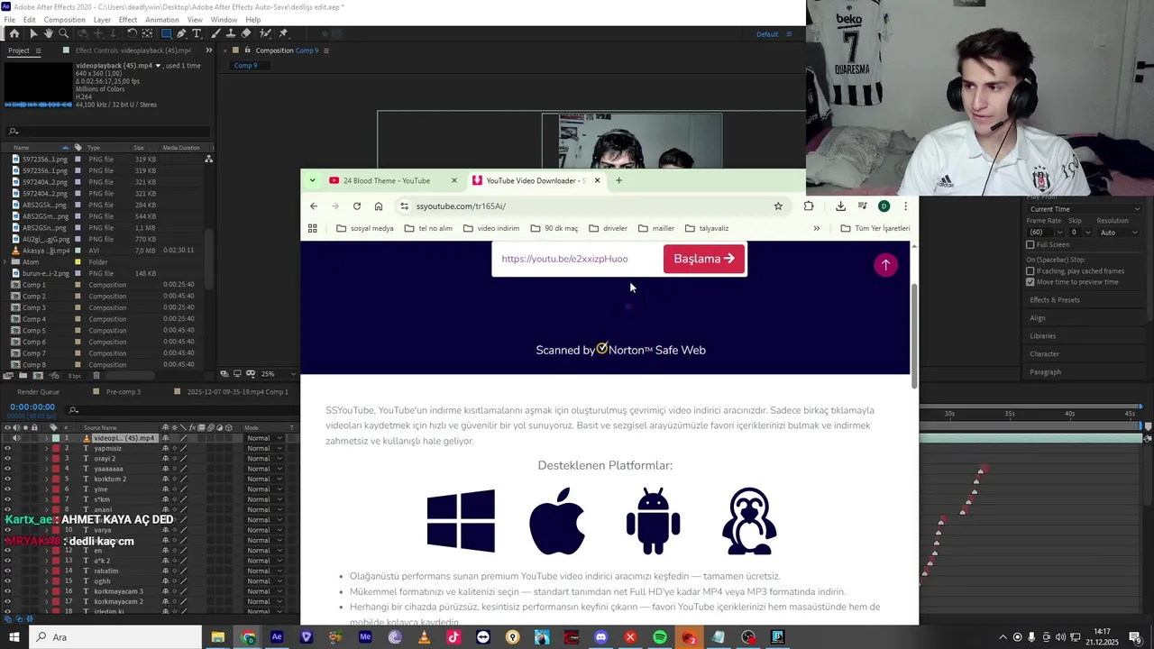This screenshot has height=649, width=1154.
Task: Open Spotify from the taskbar
Action: click(x=660, y=637)
